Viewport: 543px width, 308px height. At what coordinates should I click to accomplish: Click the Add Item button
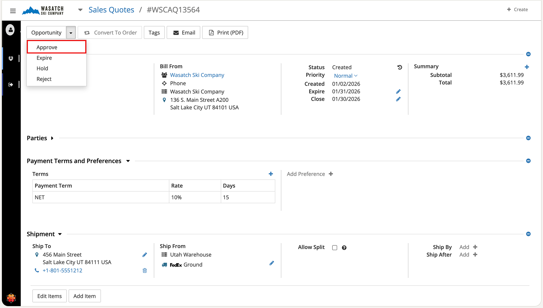tap(84, 296)
